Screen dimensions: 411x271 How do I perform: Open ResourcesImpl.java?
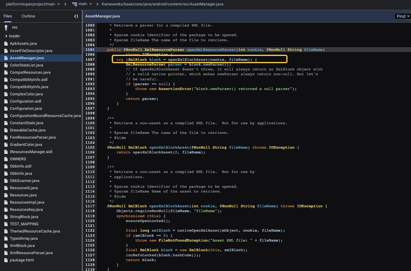pos(27,203)
